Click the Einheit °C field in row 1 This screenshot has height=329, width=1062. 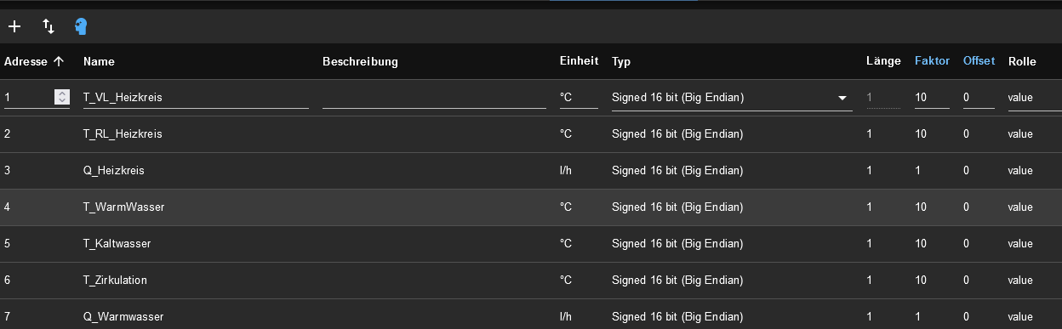click(579, 98)
